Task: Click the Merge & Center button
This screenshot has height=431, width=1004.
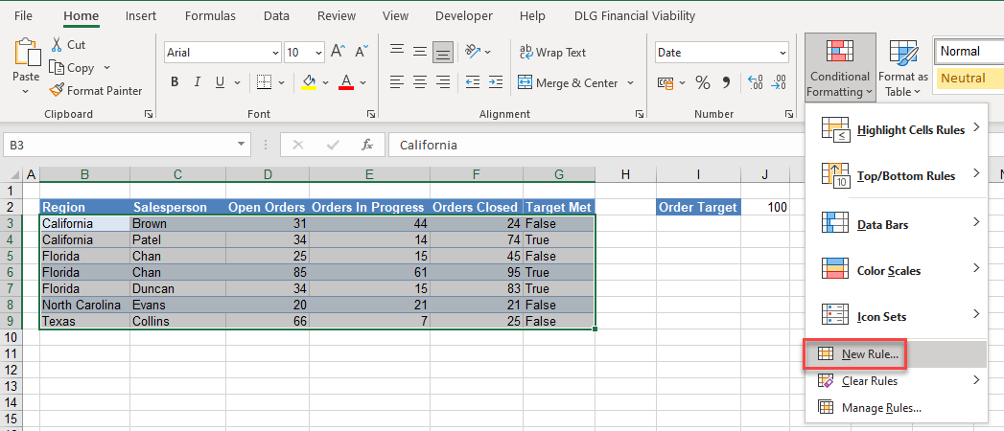Action: click(568, 83)
